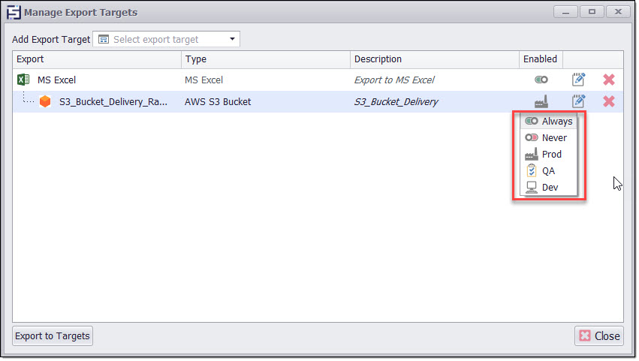
Task: Sort by the Type column header
Action: coord(265,59)
